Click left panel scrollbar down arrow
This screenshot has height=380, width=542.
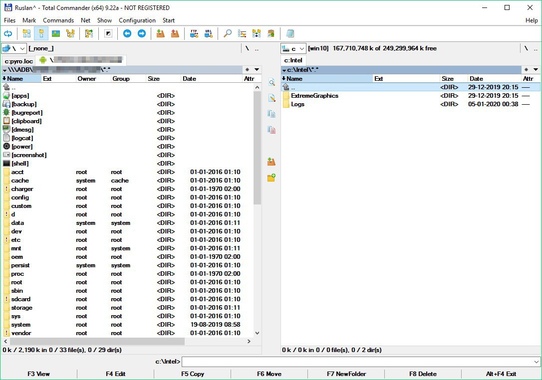[257, 333]
